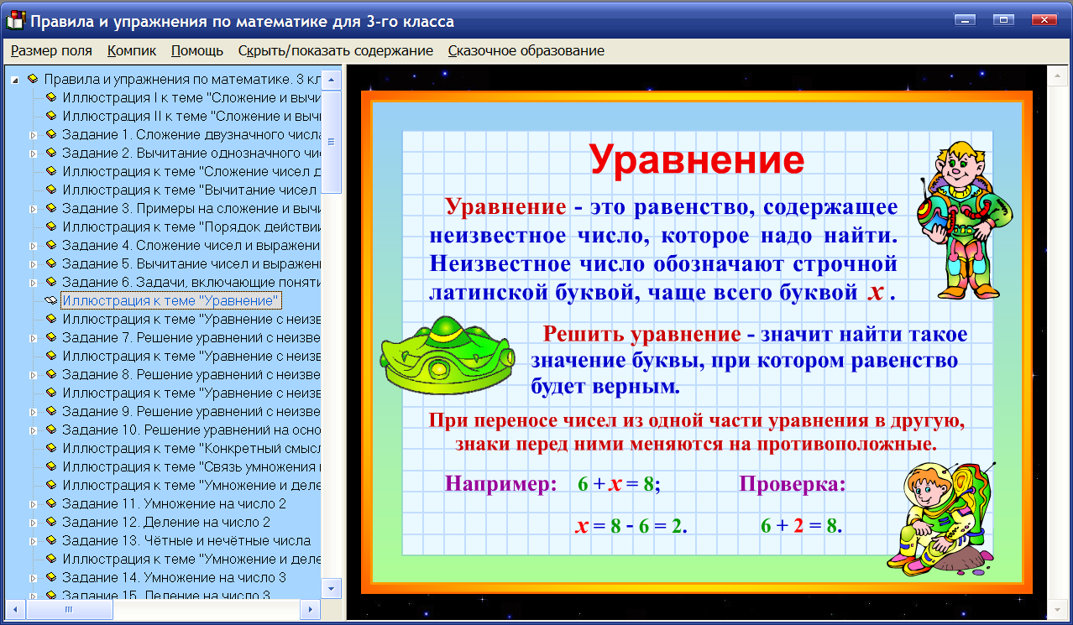Click the crossed-out book icon of the selected illustration

pyautogui.click(x=53, y=300)
